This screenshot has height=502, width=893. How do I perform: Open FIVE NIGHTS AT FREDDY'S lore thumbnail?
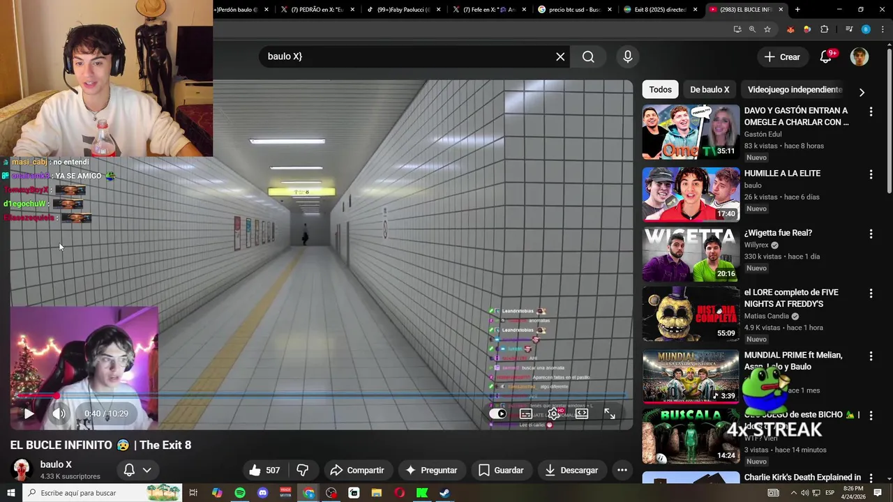click(x=691, y=314)
